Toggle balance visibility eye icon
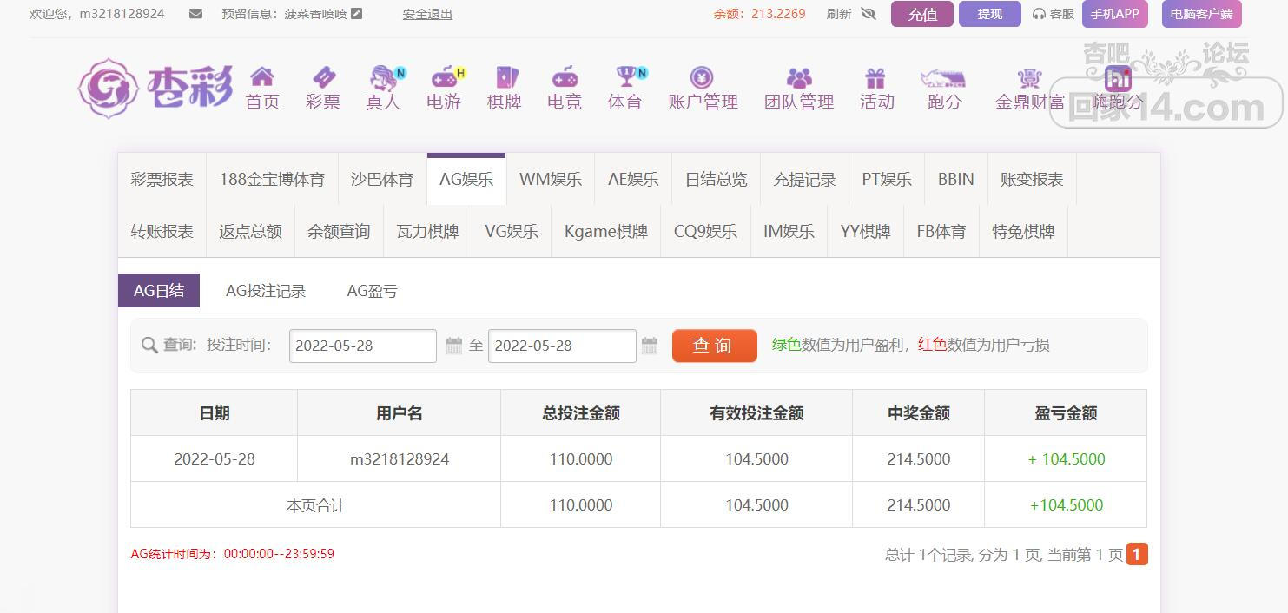 (x=868, y=14)
